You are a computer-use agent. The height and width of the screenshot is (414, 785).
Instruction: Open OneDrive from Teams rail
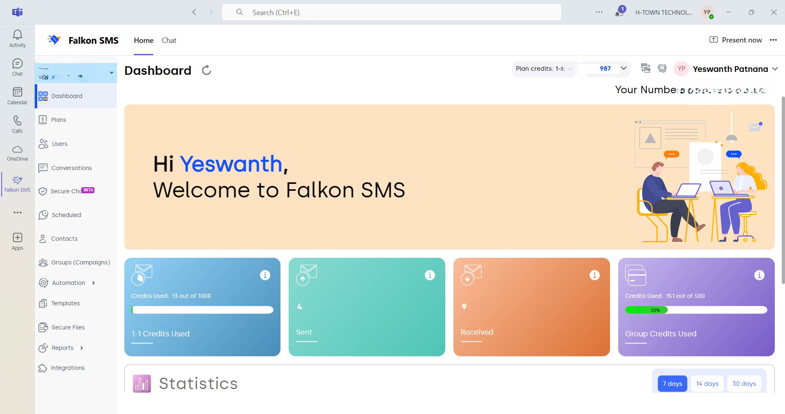pos(17,153)
